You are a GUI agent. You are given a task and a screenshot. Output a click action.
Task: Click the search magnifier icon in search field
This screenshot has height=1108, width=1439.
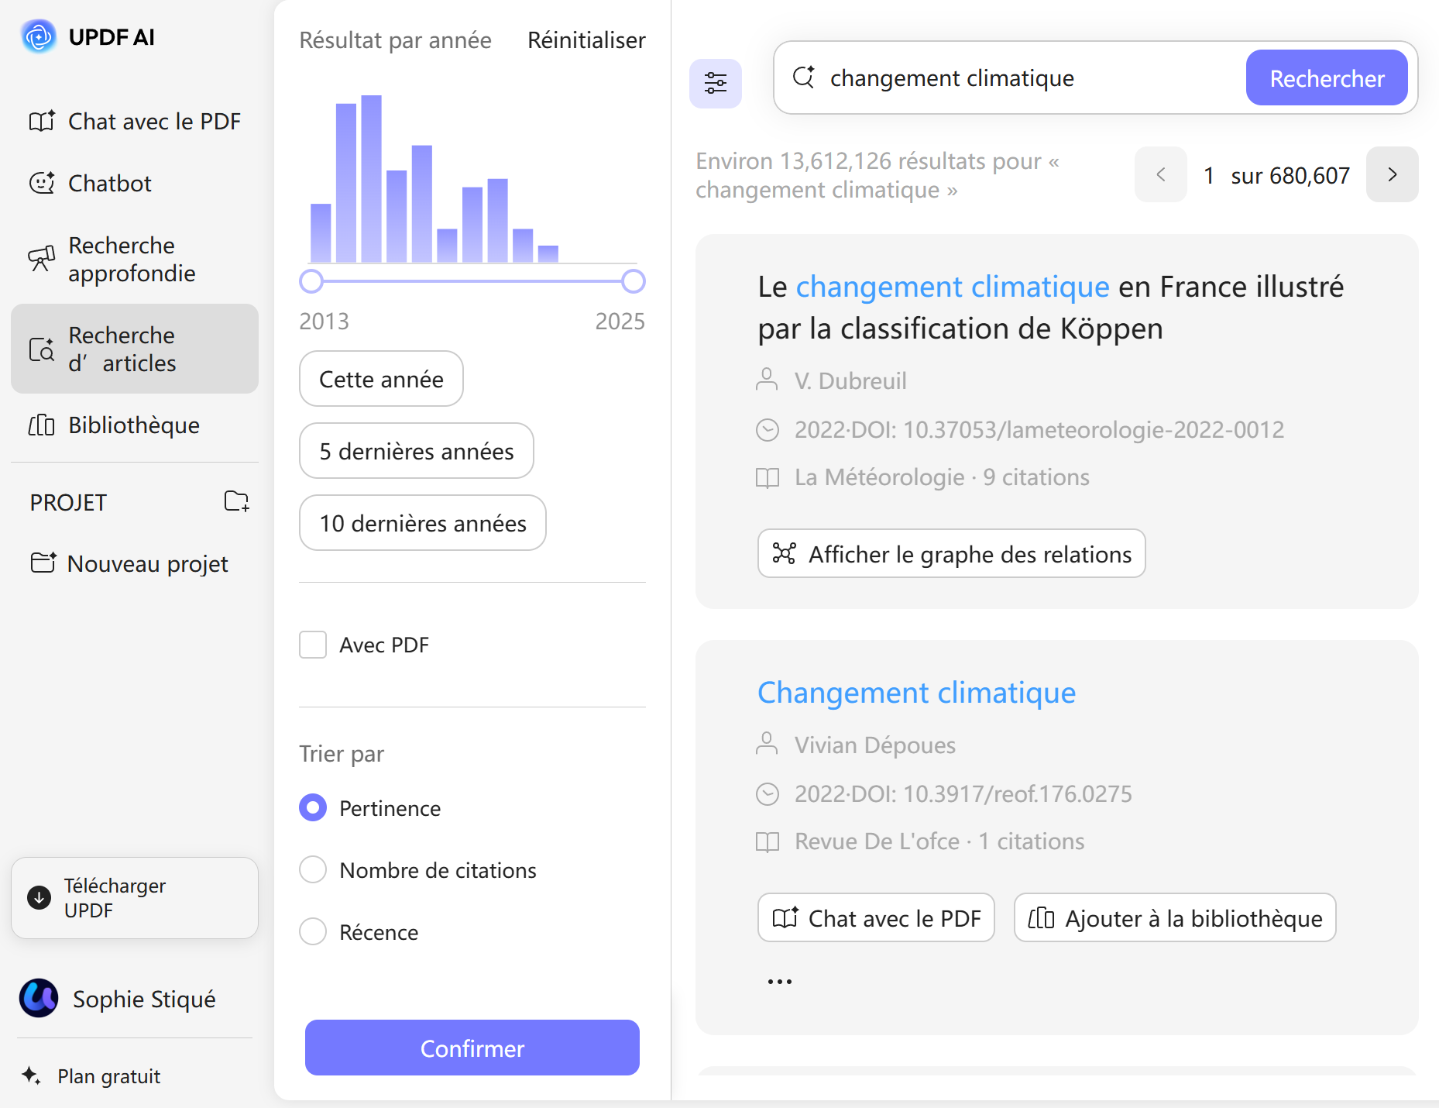click(804, 77)
